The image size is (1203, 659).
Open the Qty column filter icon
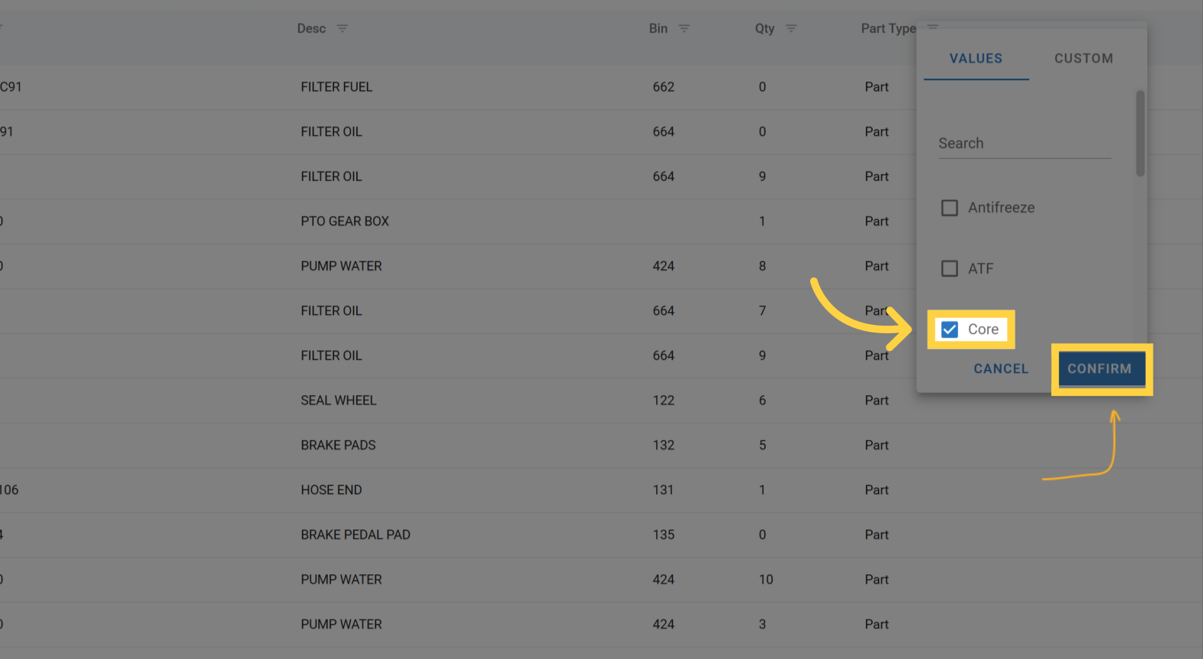(x=791, y=28)
